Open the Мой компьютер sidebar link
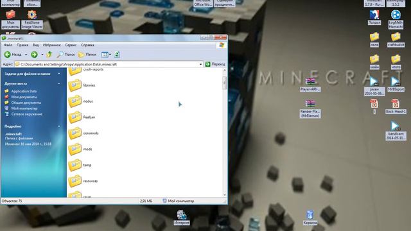Viewport: 411px width, 231px height. pyautogui.click(x=24, y=108)
